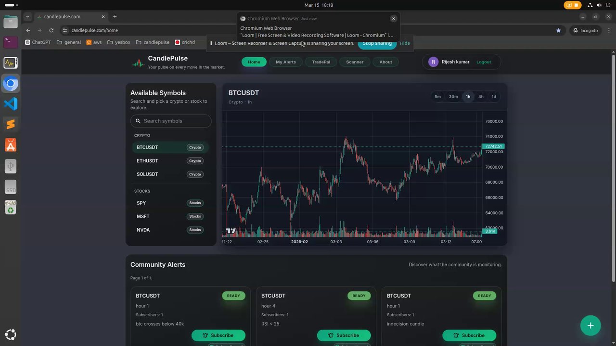
Task: Switch the chart to the 5m timeframe
Action: pos(438,97)
